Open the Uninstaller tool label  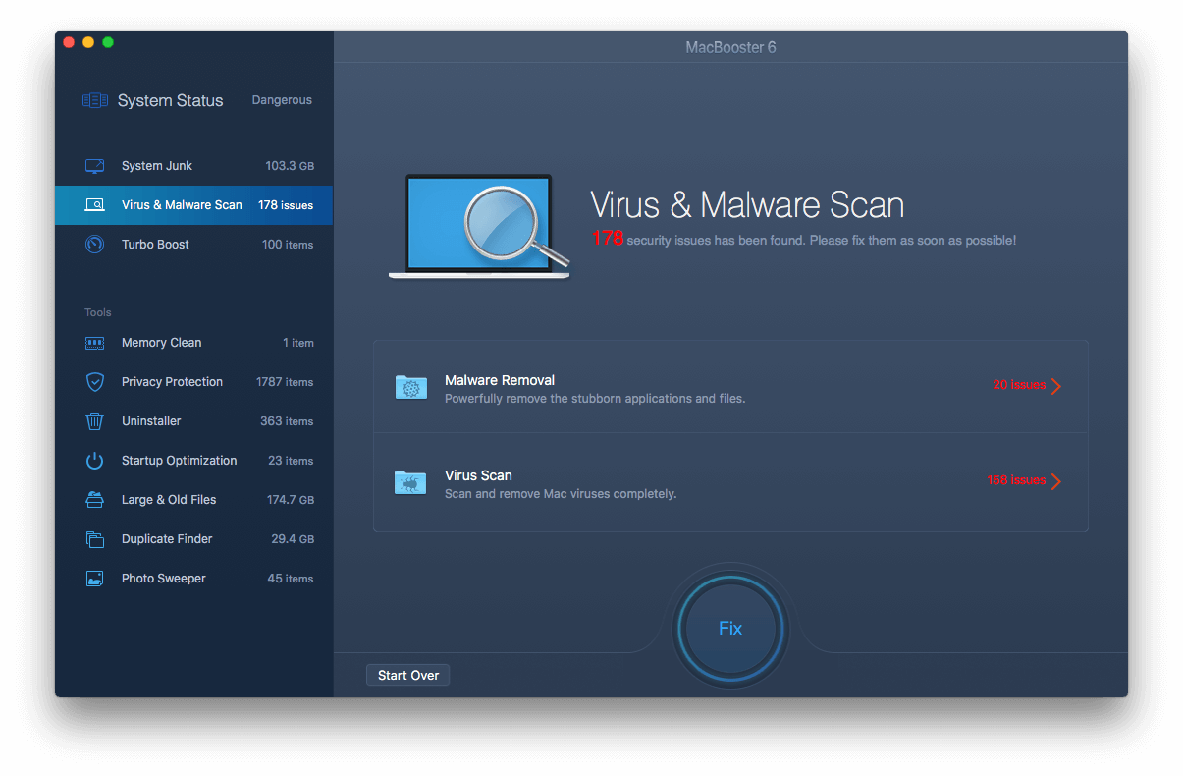pyautogui.click(x=151, y=421)
